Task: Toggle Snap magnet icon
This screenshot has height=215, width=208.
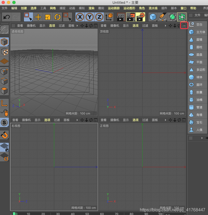Action: click(4, 135)
